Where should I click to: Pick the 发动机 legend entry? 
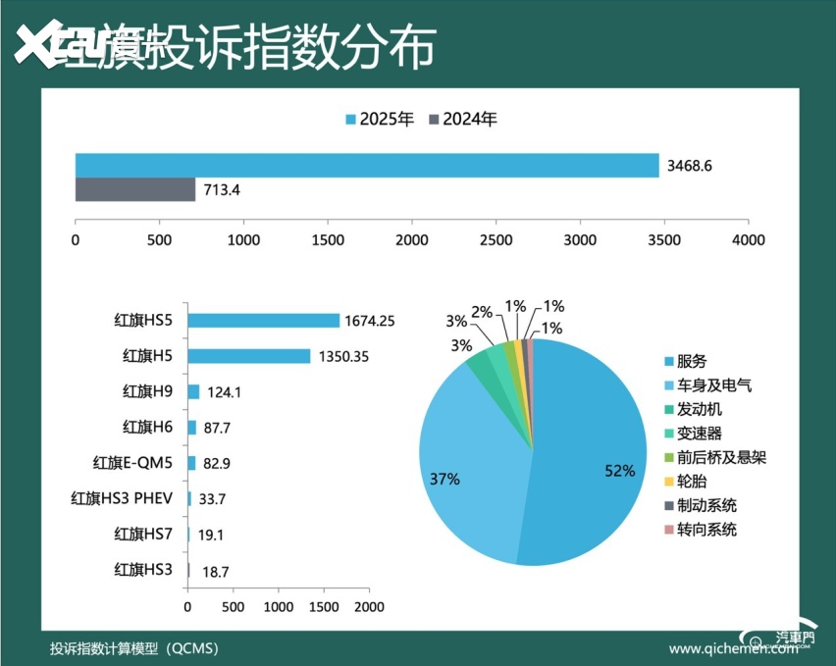point(699,409)
